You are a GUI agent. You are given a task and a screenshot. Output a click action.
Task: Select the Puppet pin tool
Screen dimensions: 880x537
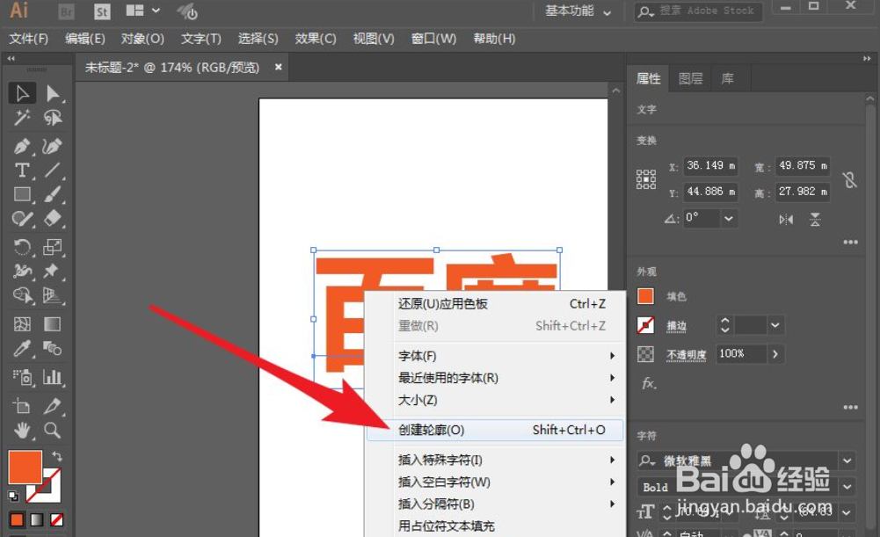coord(53,271)
